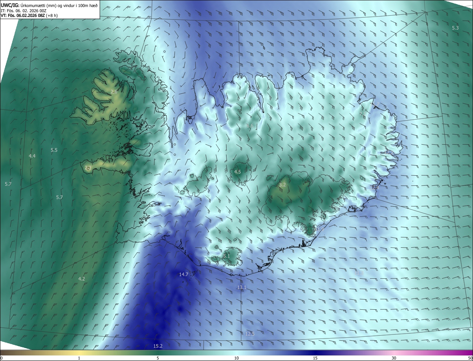Click the 5.3 value in the corner
Screen dimensions: 473x361
(x=455, y=28)
